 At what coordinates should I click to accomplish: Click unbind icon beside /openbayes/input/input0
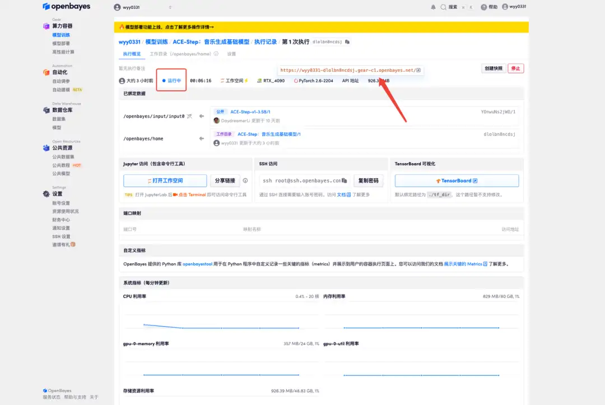(x=189, y=116)
